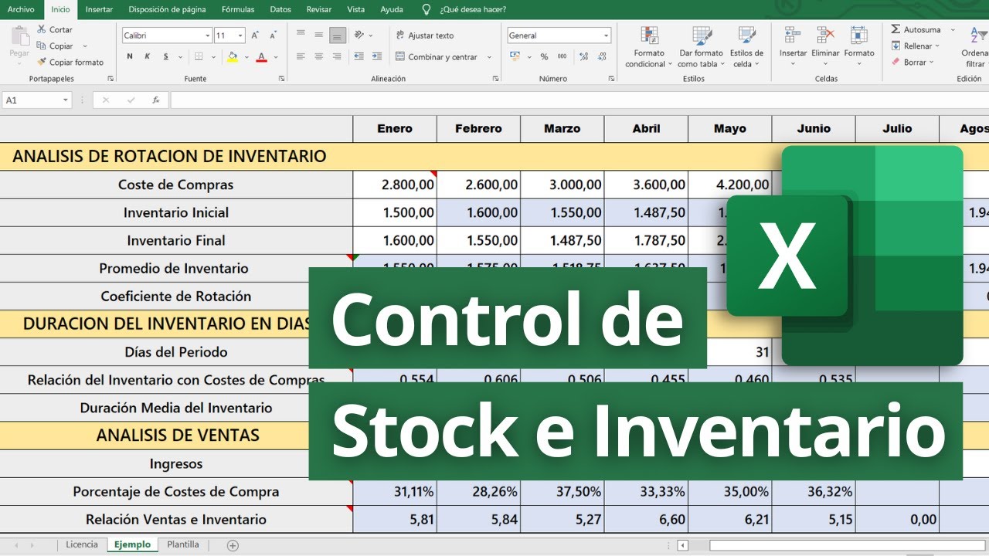Image resolution: width=989 pixels, height=556 pixels.
Task: Click the lightbulb Qué desea hacer icon
Action: 427,9
